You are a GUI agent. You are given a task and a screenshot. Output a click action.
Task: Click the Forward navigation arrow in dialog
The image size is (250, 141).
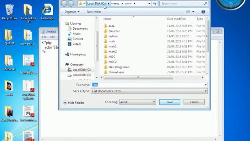point(71,4)
